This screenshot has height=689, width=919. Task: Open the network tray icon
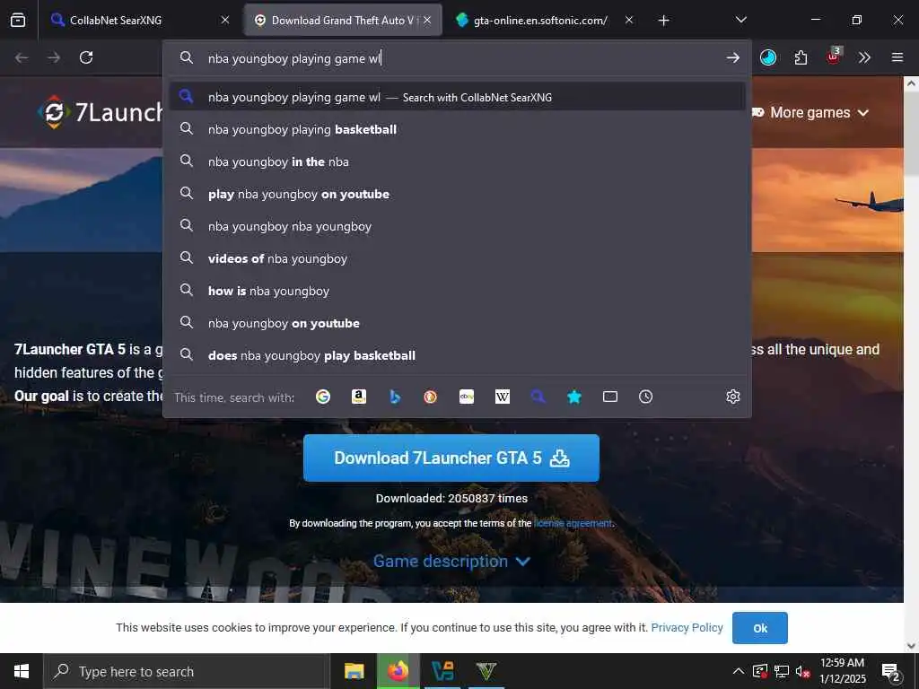click(782, 671)
